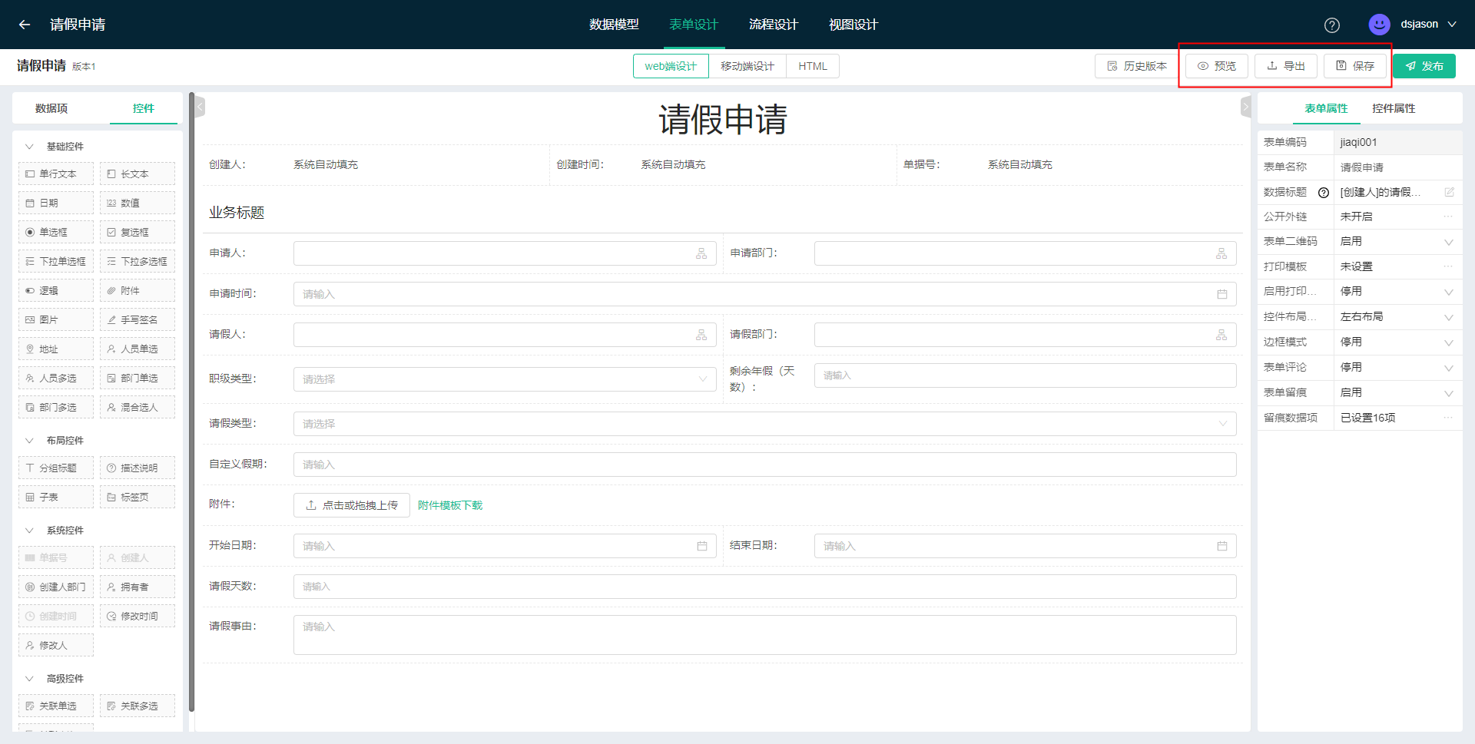1475x744 pixels.
Task: Select the 子表 layout control
Action: tap(56, 497)
